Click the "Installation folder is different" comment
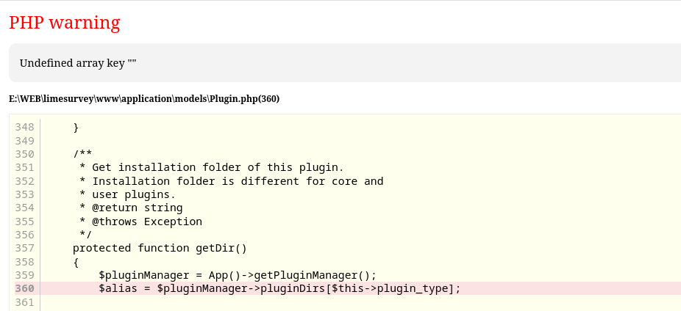This screenshot has width=681, height=311. [x=231, y=180]
